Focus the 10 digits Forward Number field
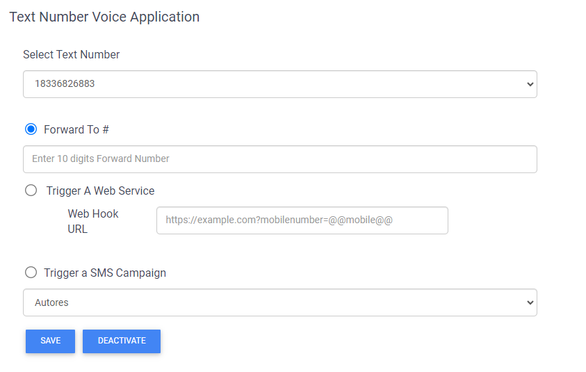The height and width of the screenshot is (372, 586). [279, 159]
